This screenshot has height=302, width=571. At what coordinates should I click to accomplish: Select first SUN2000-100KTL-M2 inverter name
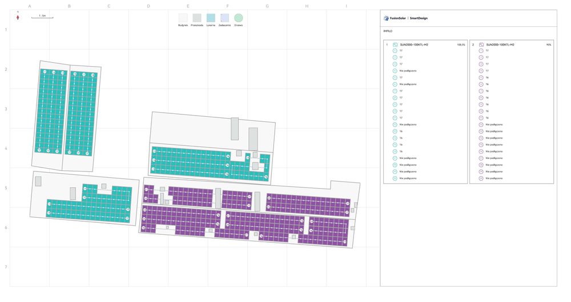[x=414, y=44]
